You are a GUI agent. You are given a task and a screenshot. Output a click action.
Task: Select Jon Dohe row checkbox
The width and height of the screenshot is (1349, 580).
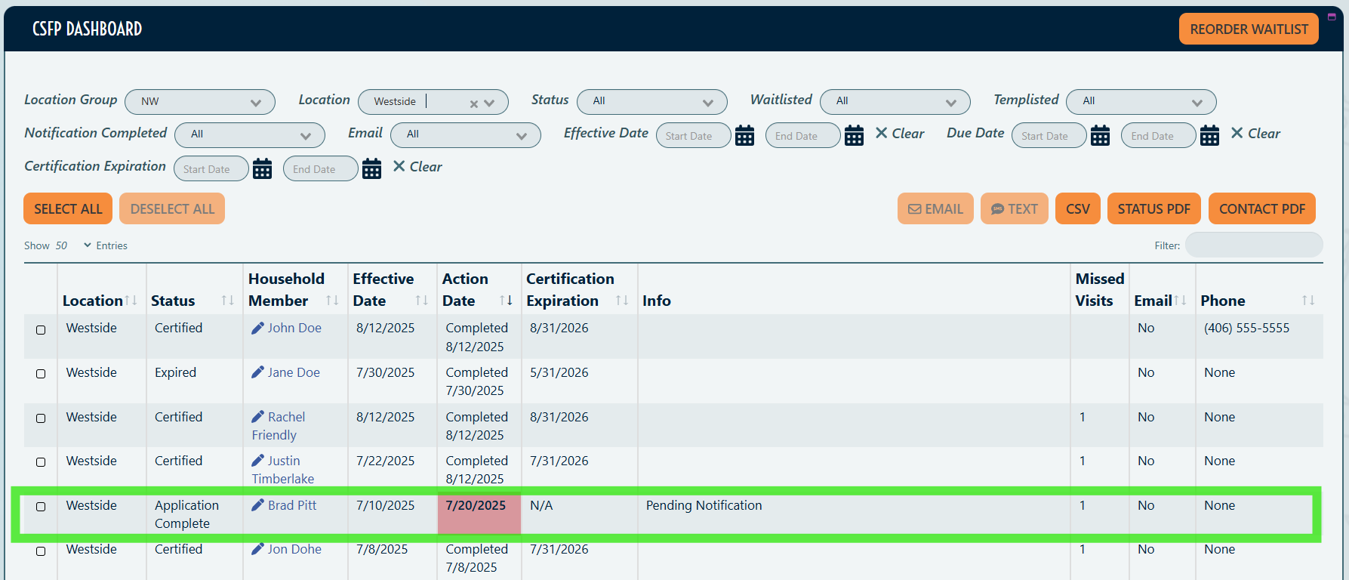41,551
